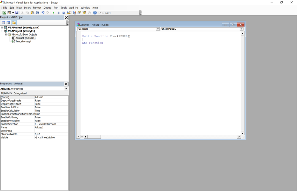Undo the last action with Undo arrow

pyautogui.click(x=43, y=13)
